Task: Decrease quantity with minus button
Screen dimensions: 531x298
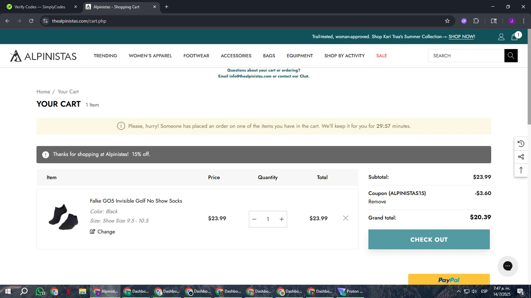Action: 254,219
